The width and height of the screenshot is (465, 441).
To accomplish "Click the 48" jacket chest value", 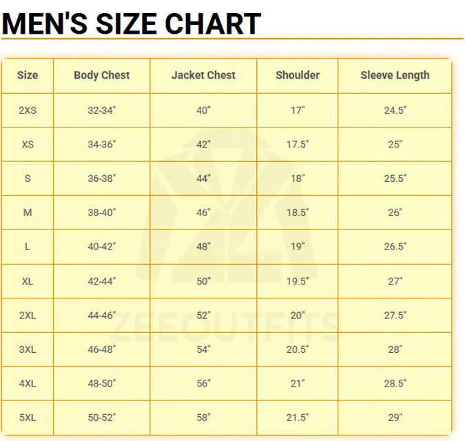I will pos(203,247).
